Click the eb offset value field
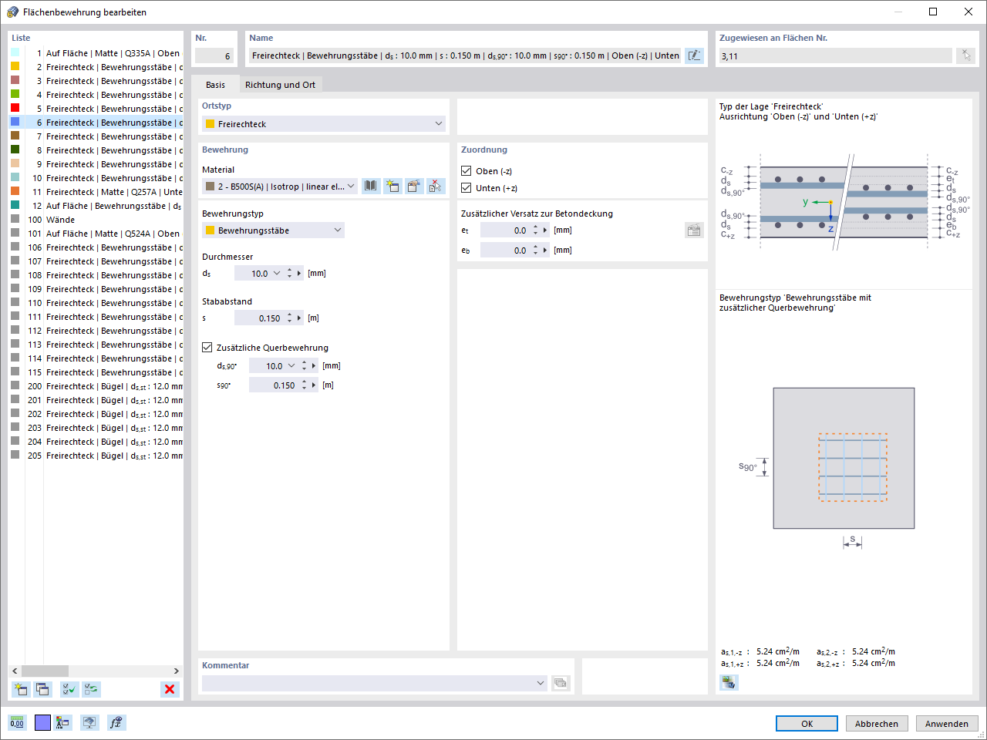 pyautogui.click(x=505, y=250)
